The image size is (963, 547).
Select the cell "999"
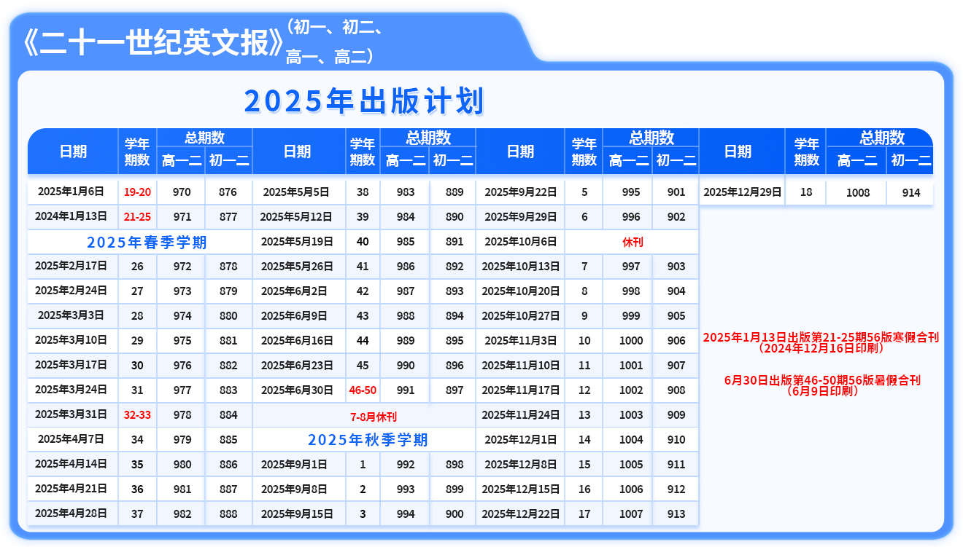tap(631, 316)
